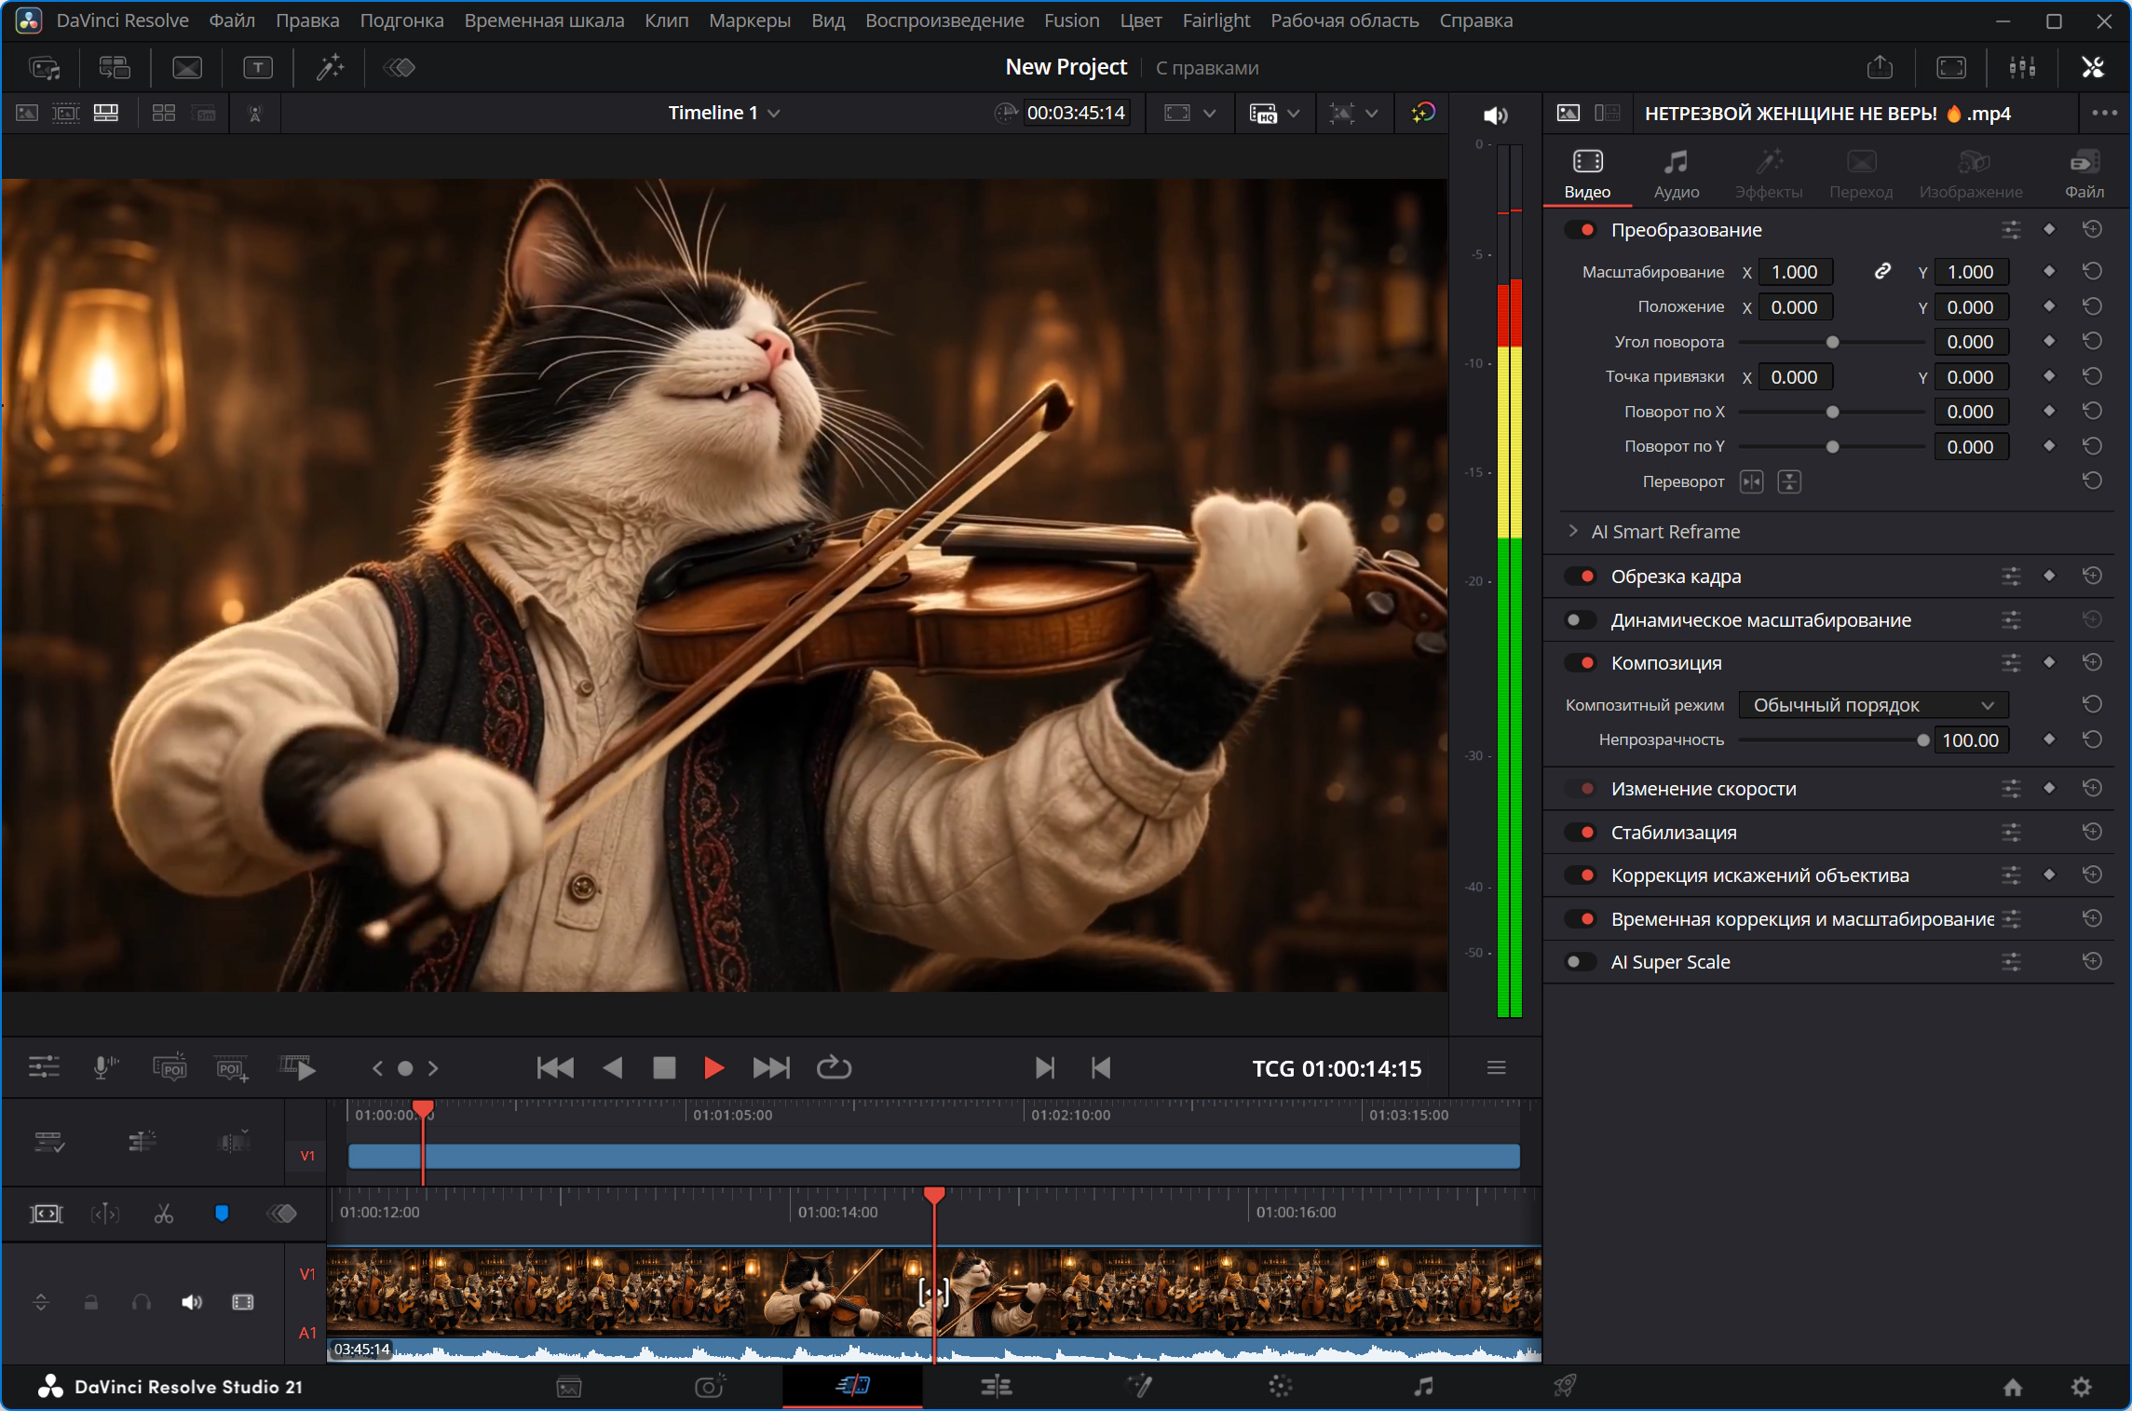Click the Положение X value field
The width and height of the screenshot is (2132, 1411).
[1795, 307]
